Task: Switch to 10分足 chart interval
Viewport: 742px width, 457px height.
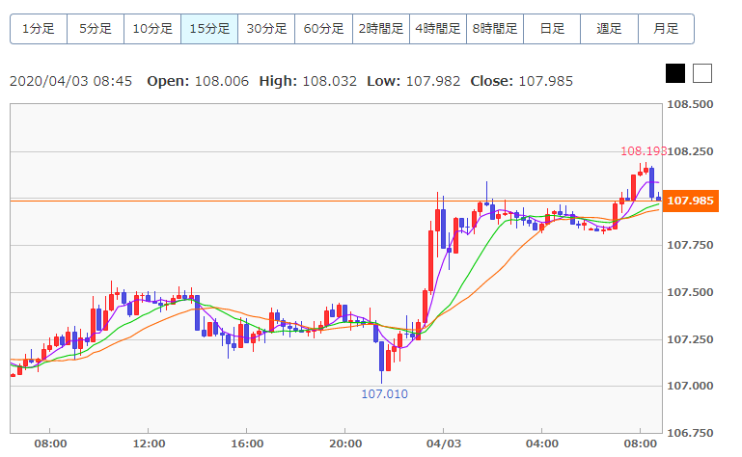Action: click(152, 29)
